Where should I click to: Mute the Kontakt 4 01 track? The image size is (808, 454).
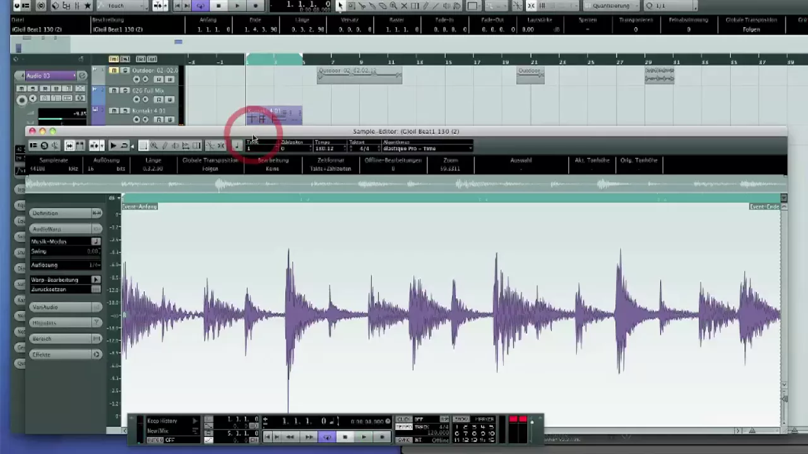pos(114,110)
